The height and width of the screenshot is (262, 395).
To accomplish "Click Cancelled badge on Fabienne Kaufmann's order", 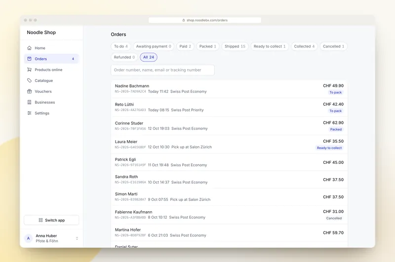I will (x=334, y=218).
